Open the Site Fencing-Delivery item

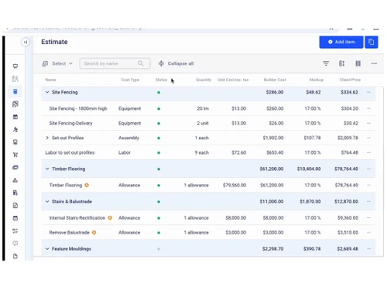(70, 123)
